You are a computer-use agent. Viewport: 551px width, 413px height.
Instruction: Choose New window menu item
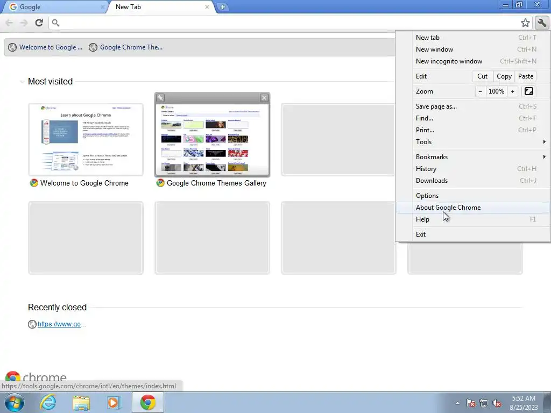pyautogui.click(x=473, y=49)
